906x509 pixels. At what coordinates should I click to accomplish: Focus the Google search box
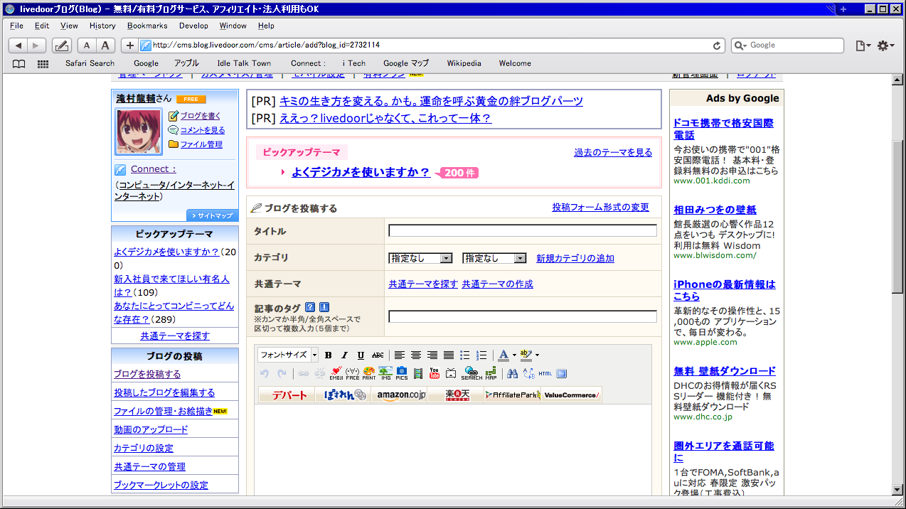point(787,45)
